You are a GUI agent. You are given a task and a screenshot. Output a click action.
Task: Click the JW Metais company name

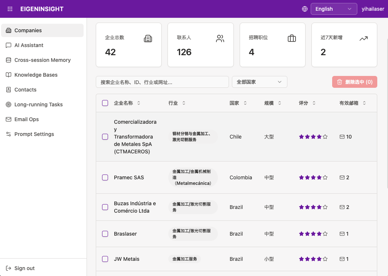coord(127,259)
